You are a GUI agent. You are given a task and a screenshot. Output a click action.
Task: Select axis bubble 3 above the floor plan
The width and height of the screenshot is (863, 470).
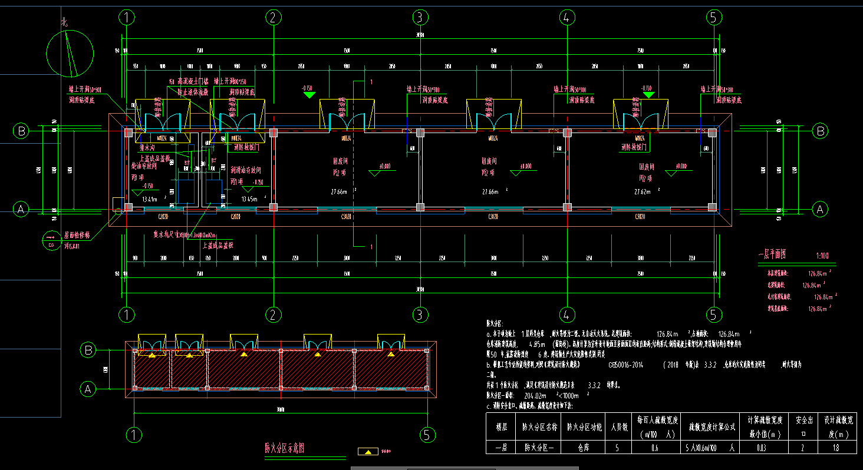pyautogui.click(x=420, y=18)
